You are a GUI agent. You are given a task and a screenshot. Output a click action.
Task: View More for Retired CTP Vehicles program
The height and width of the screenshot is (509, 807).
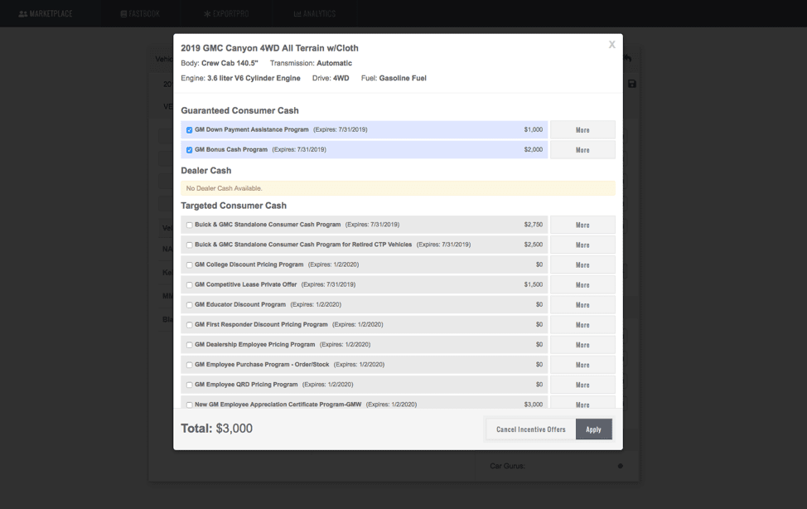coord(582,245)
